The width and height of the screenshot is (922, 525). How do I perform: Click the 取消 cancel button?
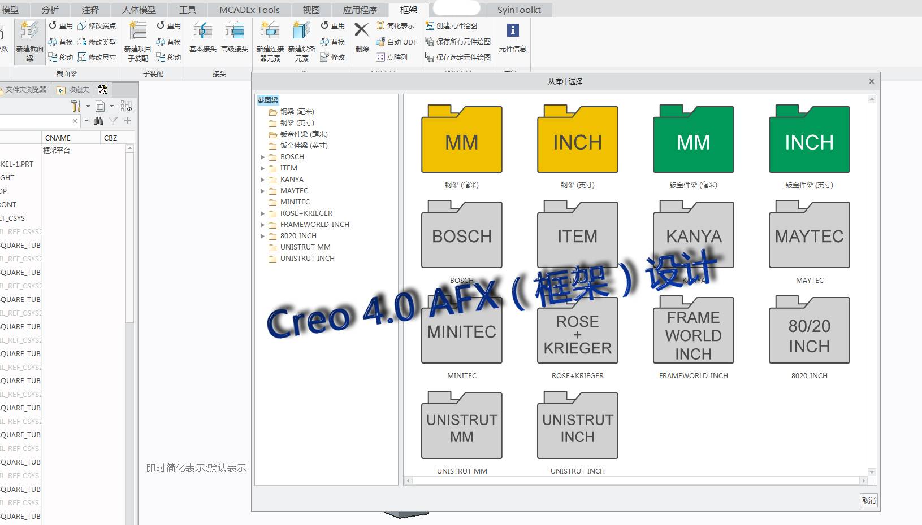tap(868, 500)
